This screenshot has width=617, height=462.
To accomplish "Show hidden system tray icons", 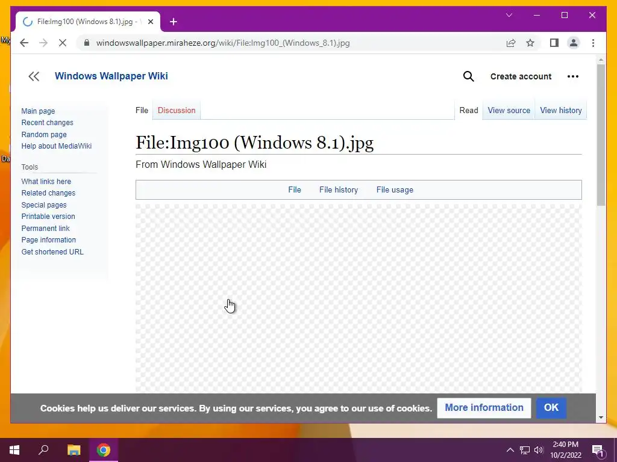I will pos(510,450).
